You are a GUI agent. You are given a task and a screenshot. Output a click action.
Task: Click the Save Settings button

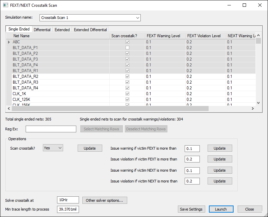191,209
